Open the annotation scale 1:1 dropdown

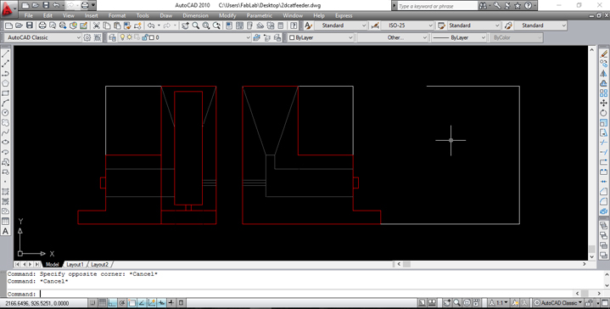point(499,303)
